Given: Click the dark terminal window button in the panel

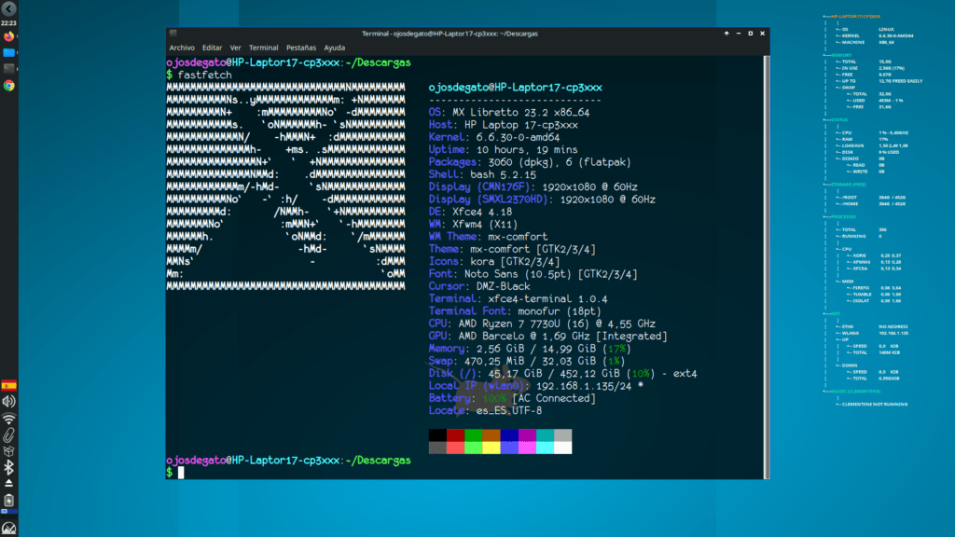Looking at the screenshot, I should 8,69.
